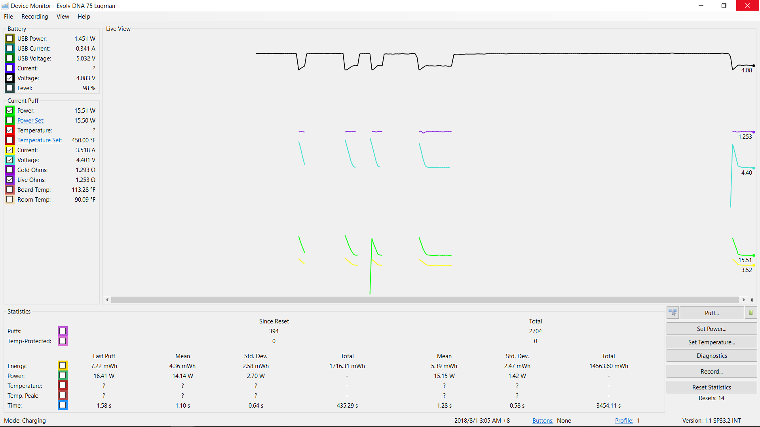Open the Recording menu

(x=34, y=17)
